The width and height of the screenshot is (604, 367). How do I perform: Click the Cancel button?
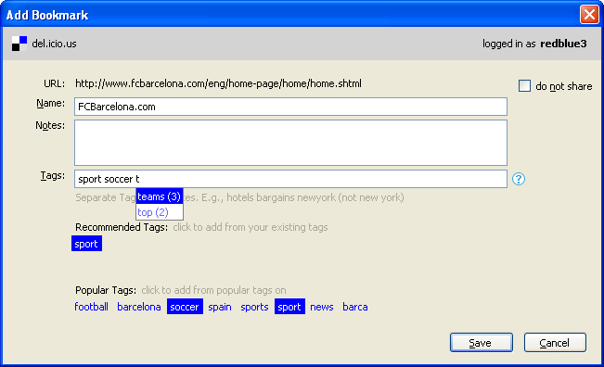[x=555, y=342]
